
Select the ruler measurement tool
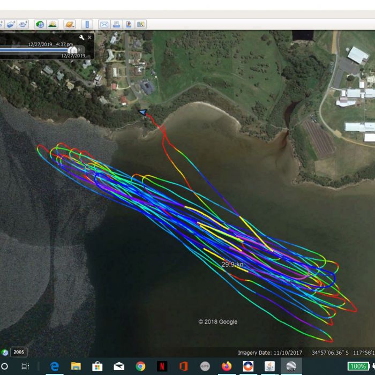pos(87,24)
